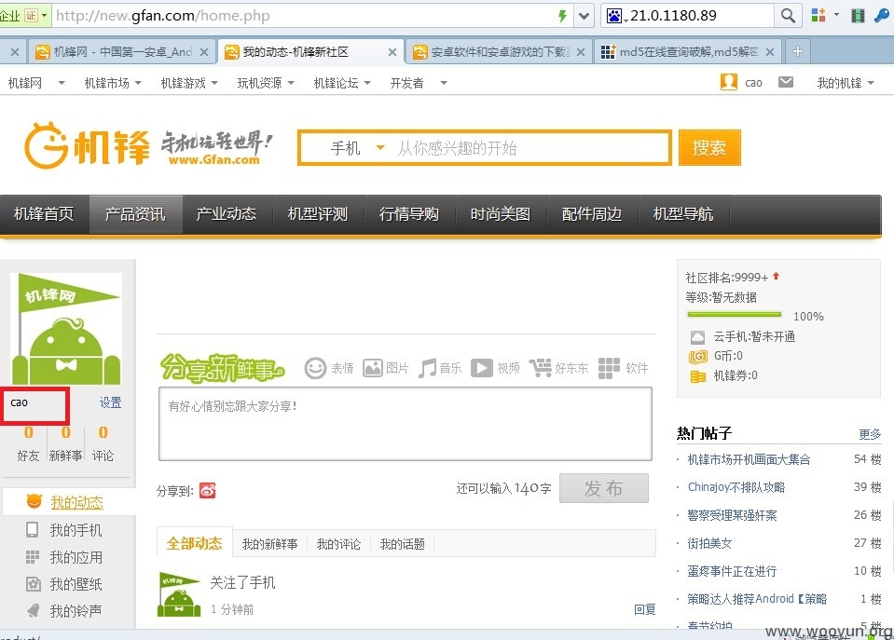Open the mail envelope icon beside cao

pyautogui.click(x=786, y=82)
